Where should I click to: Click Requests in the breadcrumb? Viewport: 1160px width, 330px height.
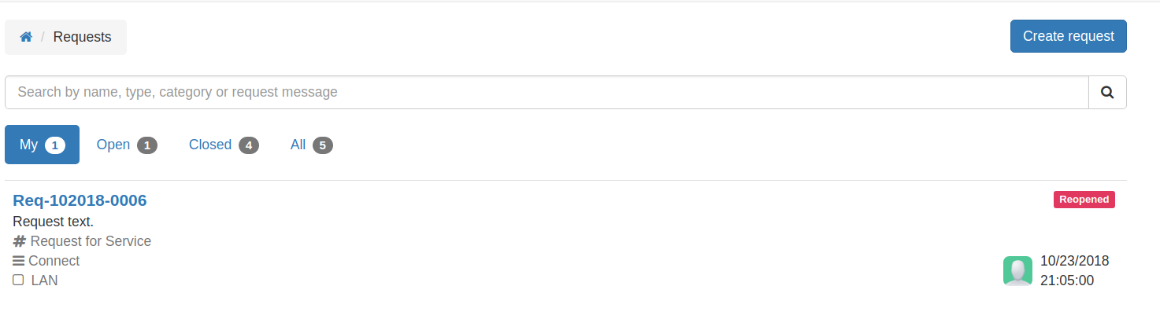coord(82,37)
